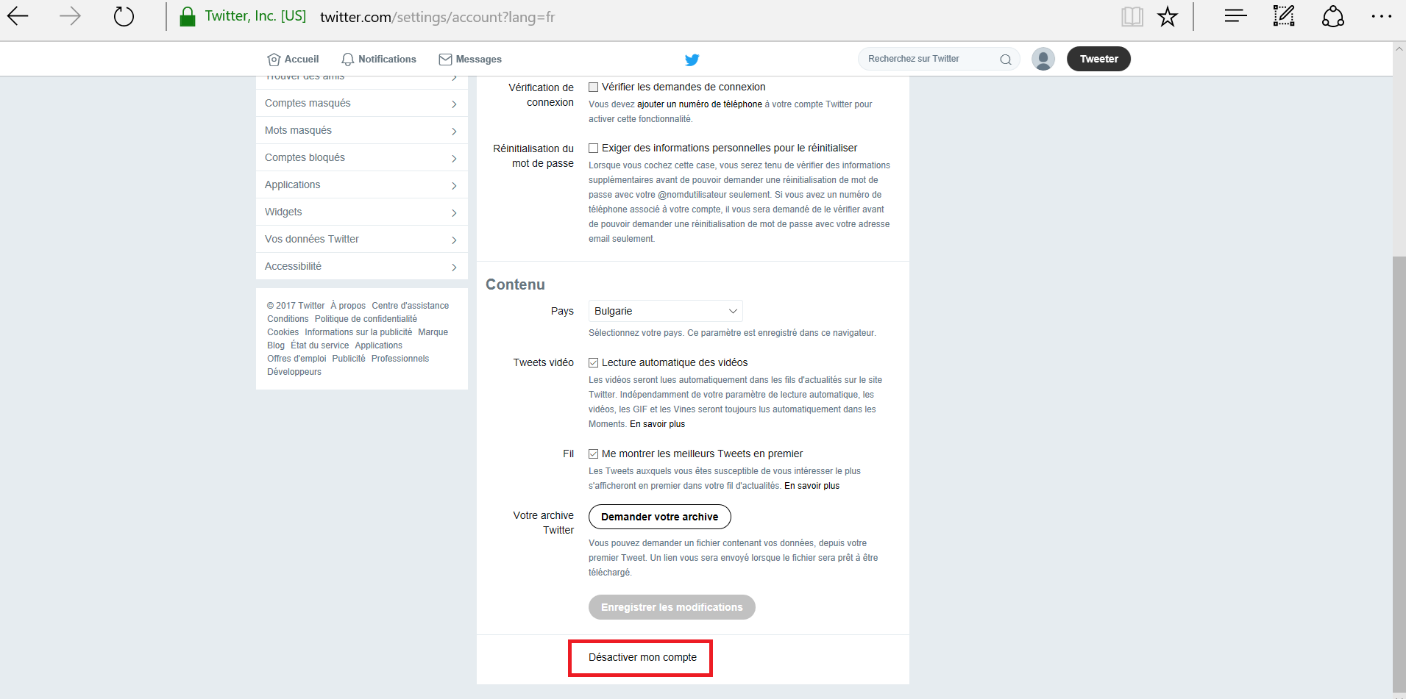Open reading view book icon

click(1132, 16)
